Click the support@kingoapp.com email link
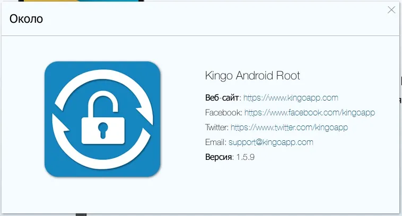This screenshot has width=402, height=216. click(x=270, y=142)
